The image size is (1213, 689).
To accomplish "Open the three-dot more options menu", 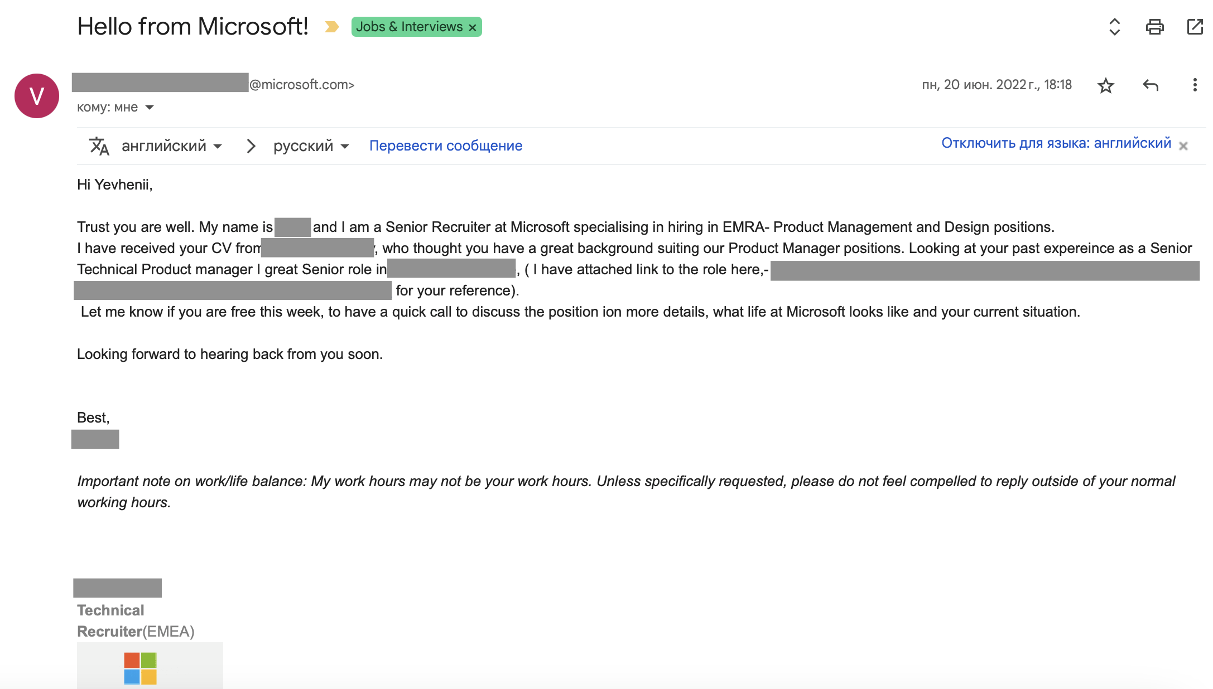I will pyautogui.click(x=1195, y=85).
